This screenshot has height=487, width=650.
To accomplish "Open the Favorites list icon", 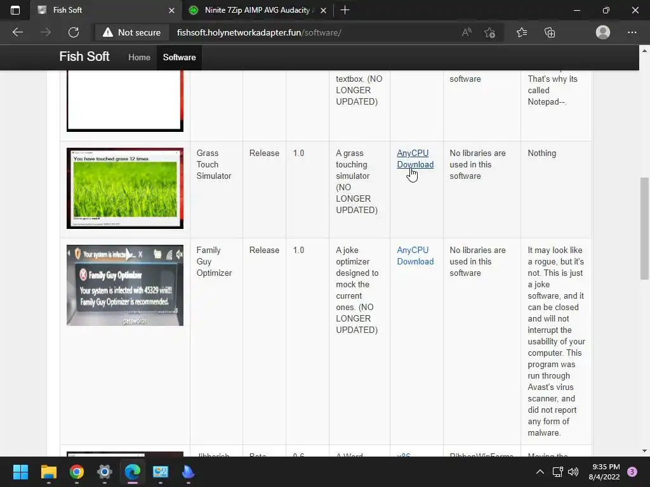I will point(522,32).
